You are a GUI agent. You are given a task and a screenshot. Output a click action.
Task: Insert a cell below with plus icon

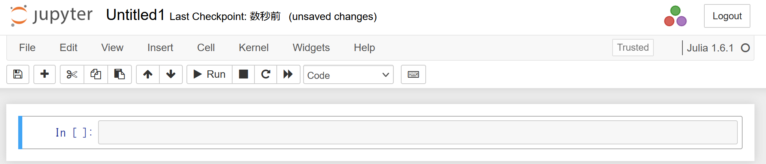click(45, 74)
